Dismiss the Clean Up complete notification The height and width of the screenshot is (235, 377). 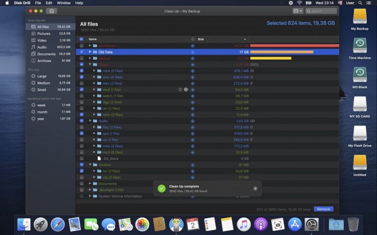[255, 188]
